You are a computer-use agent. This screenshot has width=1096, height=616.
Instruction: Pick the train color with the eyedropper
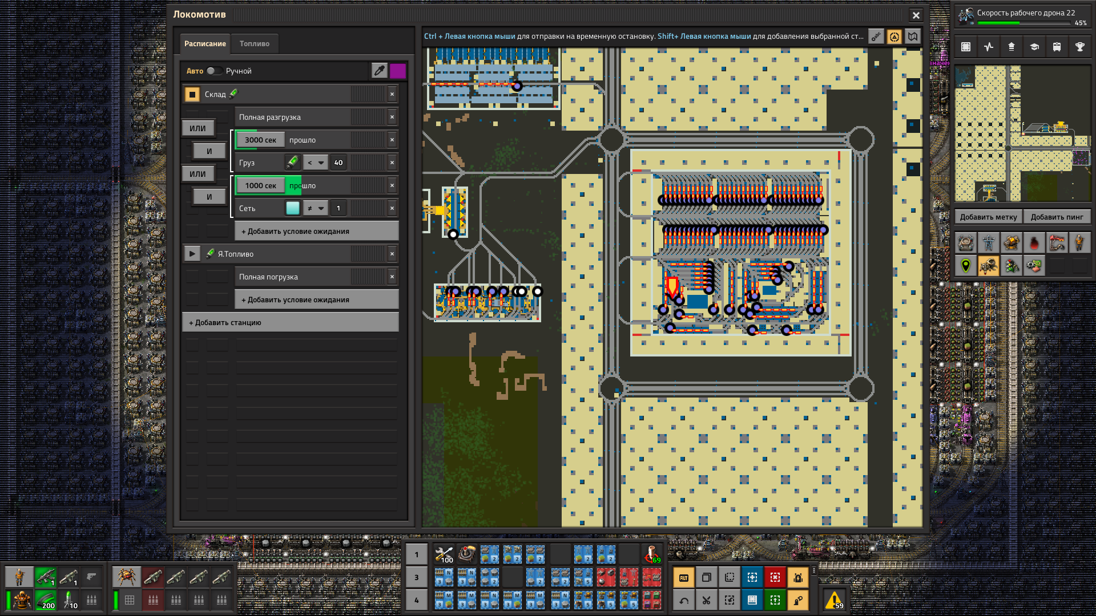(379, 71)
